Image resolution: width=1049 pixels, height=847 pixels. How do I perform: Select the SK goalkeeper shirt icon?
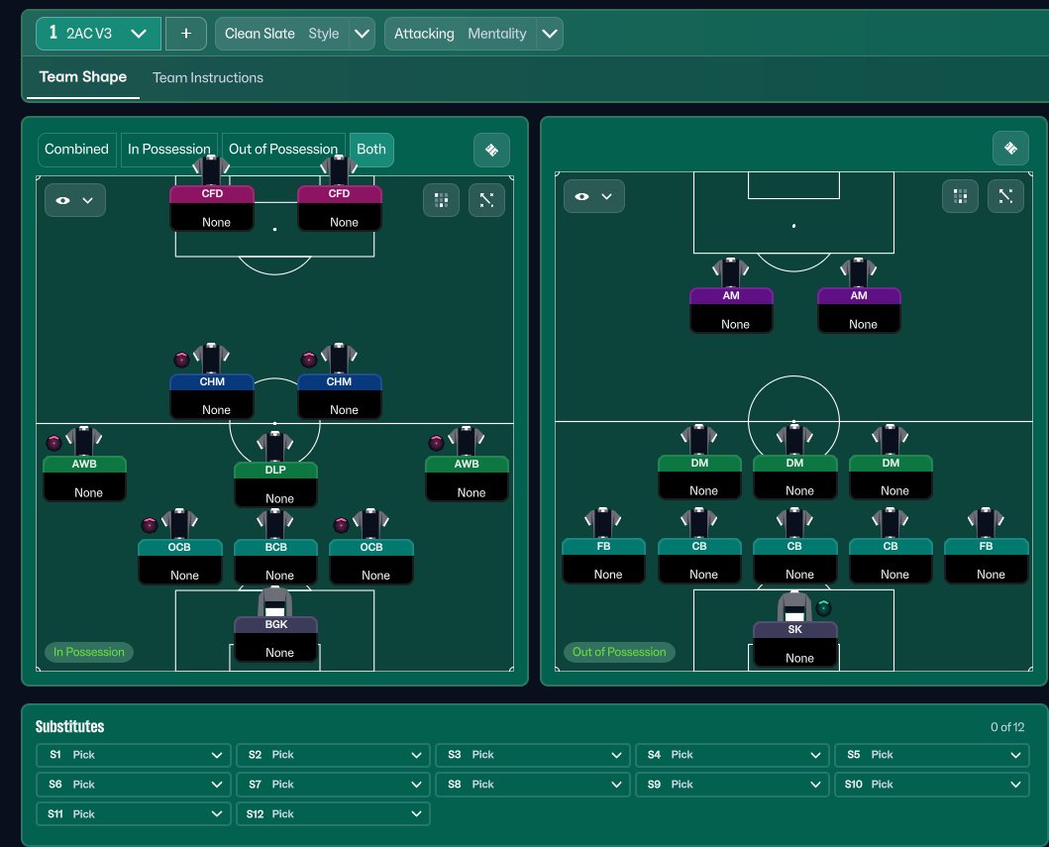(x=794, y=606)
